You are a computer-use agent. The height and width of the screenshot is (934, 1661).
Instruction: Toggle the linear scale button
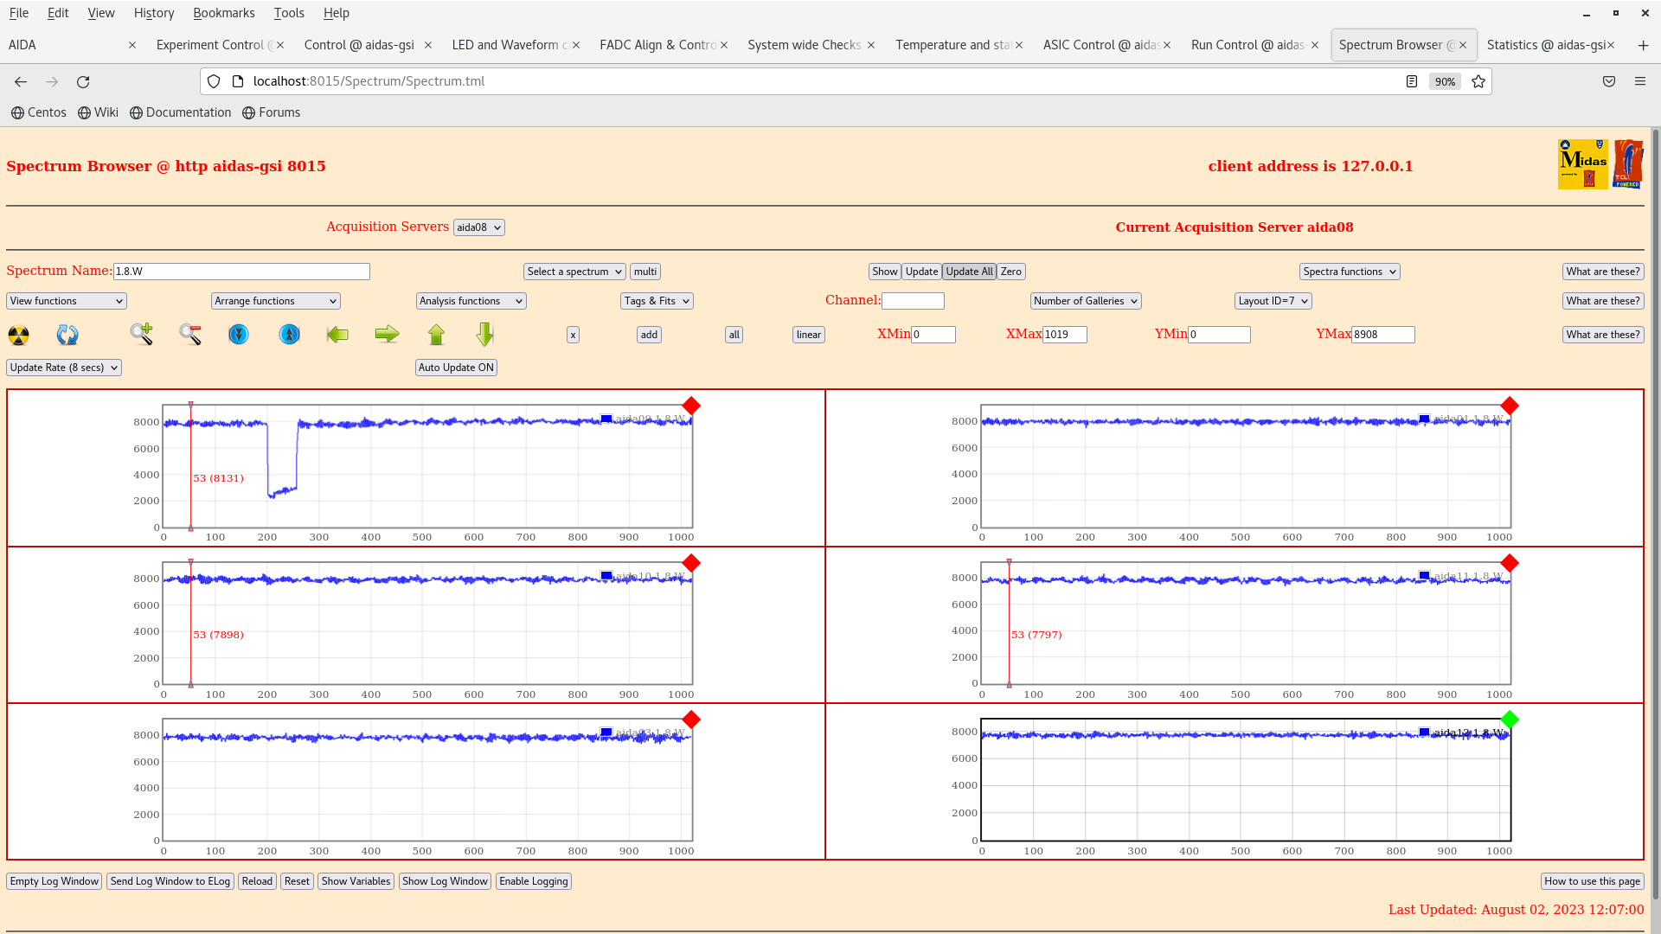click(x=808, y=335)
